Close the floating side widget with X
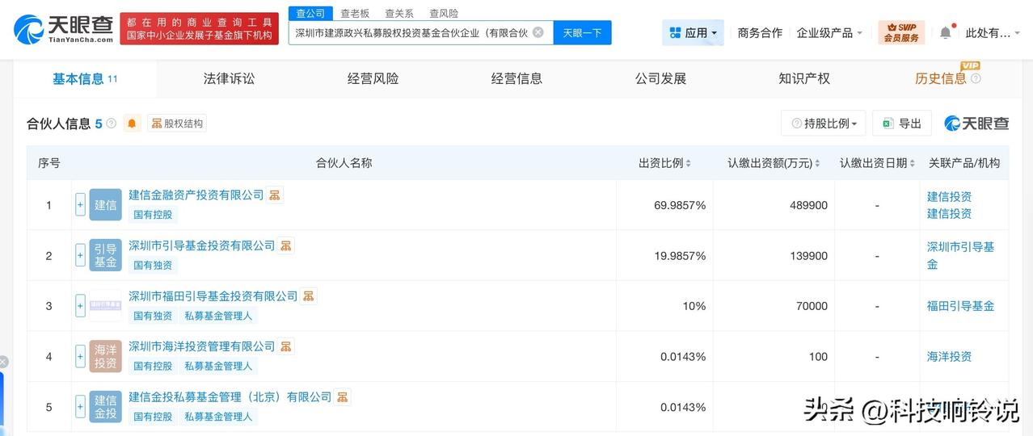 [3, 362]
